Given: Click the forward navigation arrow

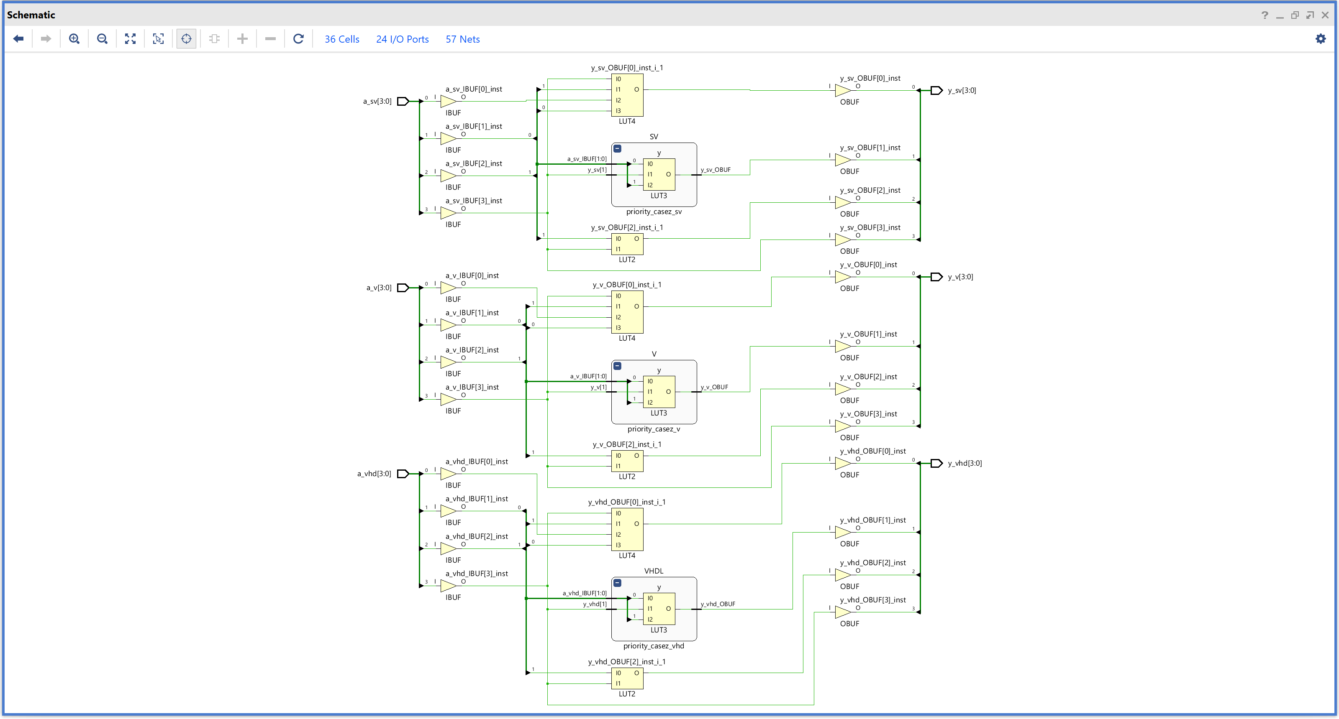Looking at the screenshot, I should tap(46, 38).
